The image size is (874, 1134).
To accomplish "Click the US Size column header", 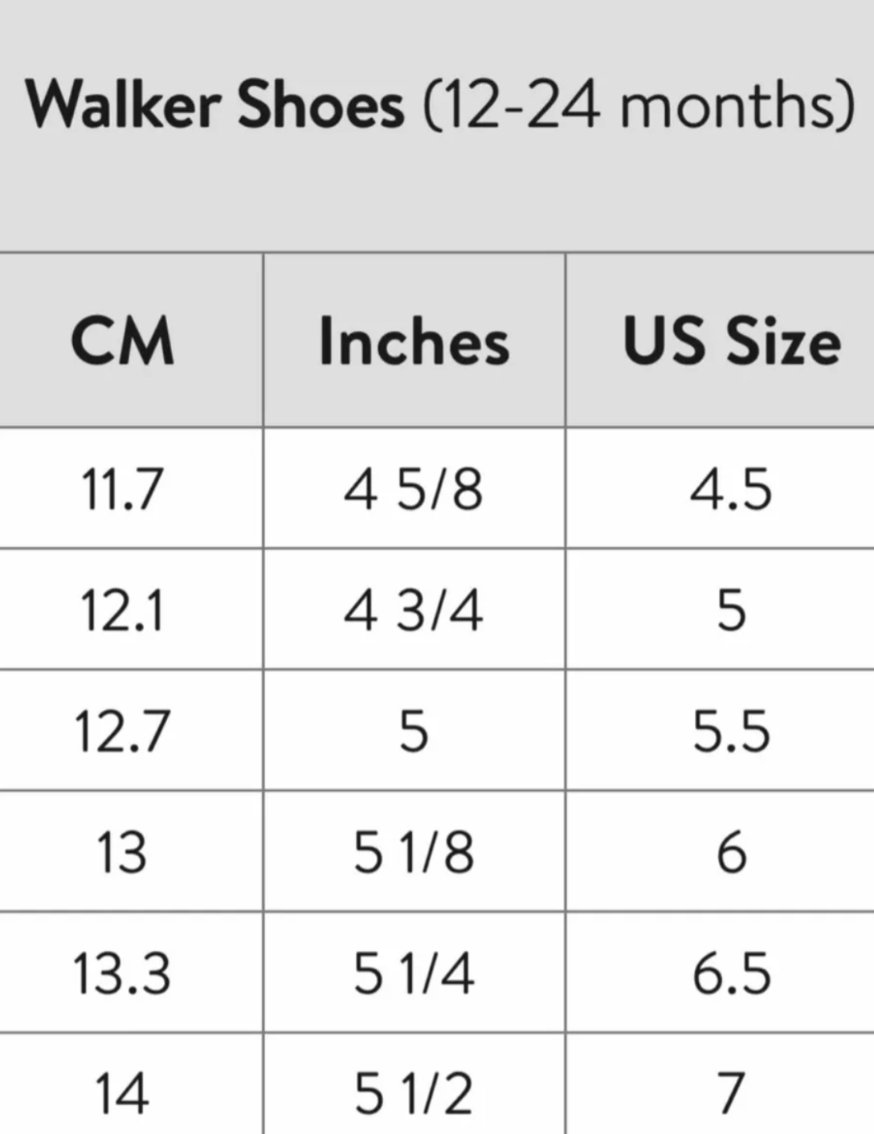I will click(731, 341).
